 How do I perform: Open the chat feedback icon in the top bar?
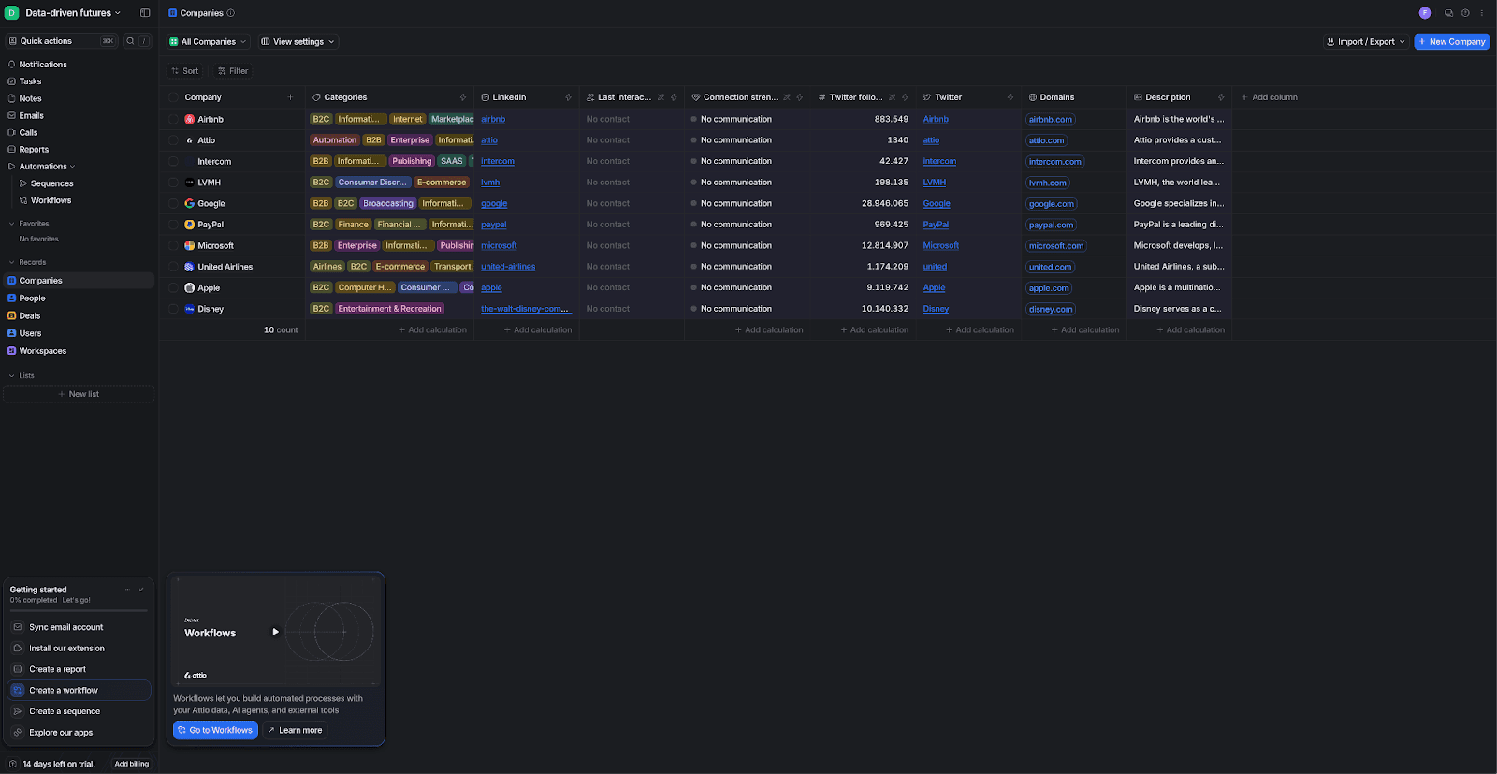pyautogui.click(x=1448, y=13)
